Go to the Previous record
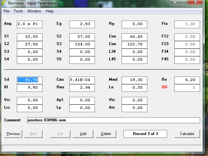 pyautogui.click(x=13, y=134)
